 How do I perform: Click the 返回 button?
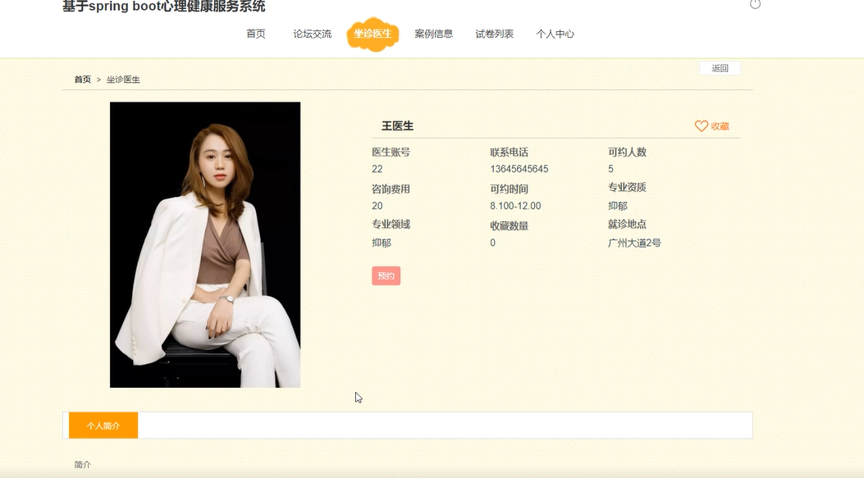[x=720, y=68]
